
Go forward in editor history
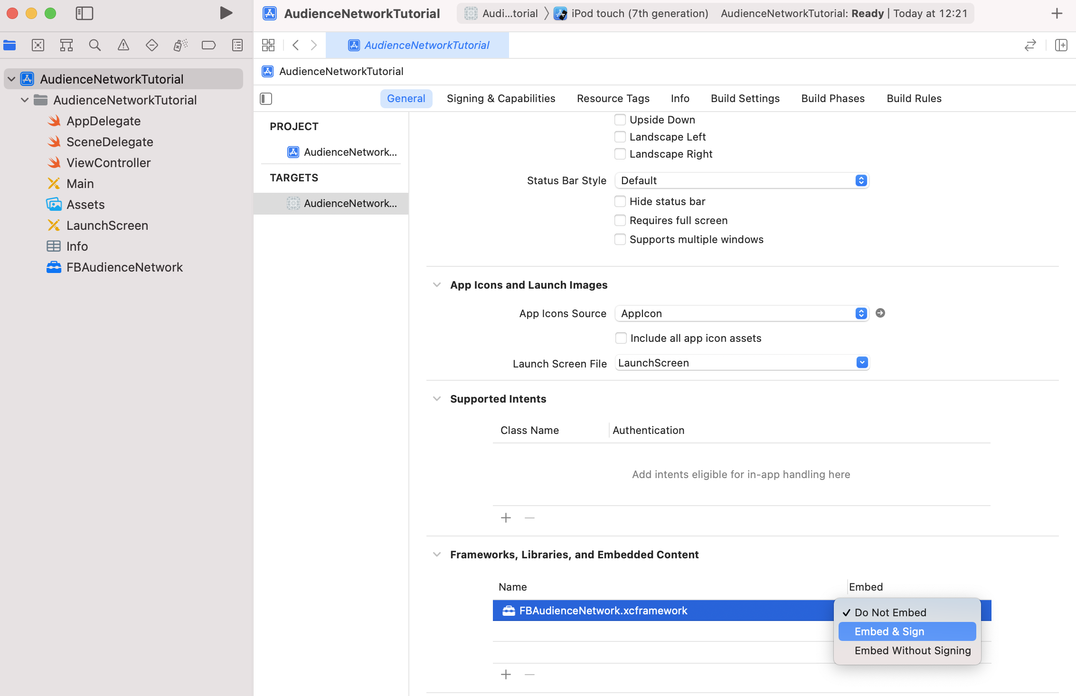[314, 45]
